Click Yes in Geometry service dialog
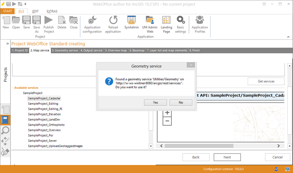293x173 pixels. coord(156,102)
